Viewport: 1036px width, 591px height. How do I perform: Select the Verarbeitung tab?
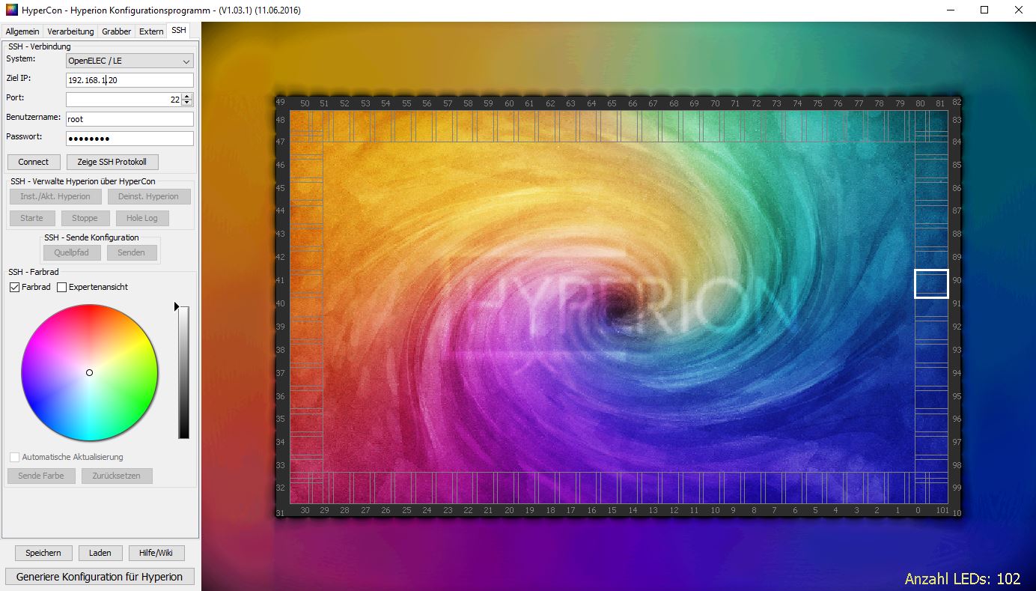point(70,31)
